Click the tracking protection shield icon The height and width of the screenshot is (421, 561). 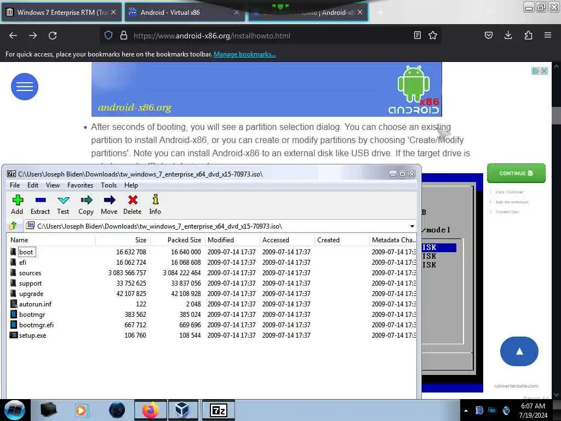pos(108,36)
